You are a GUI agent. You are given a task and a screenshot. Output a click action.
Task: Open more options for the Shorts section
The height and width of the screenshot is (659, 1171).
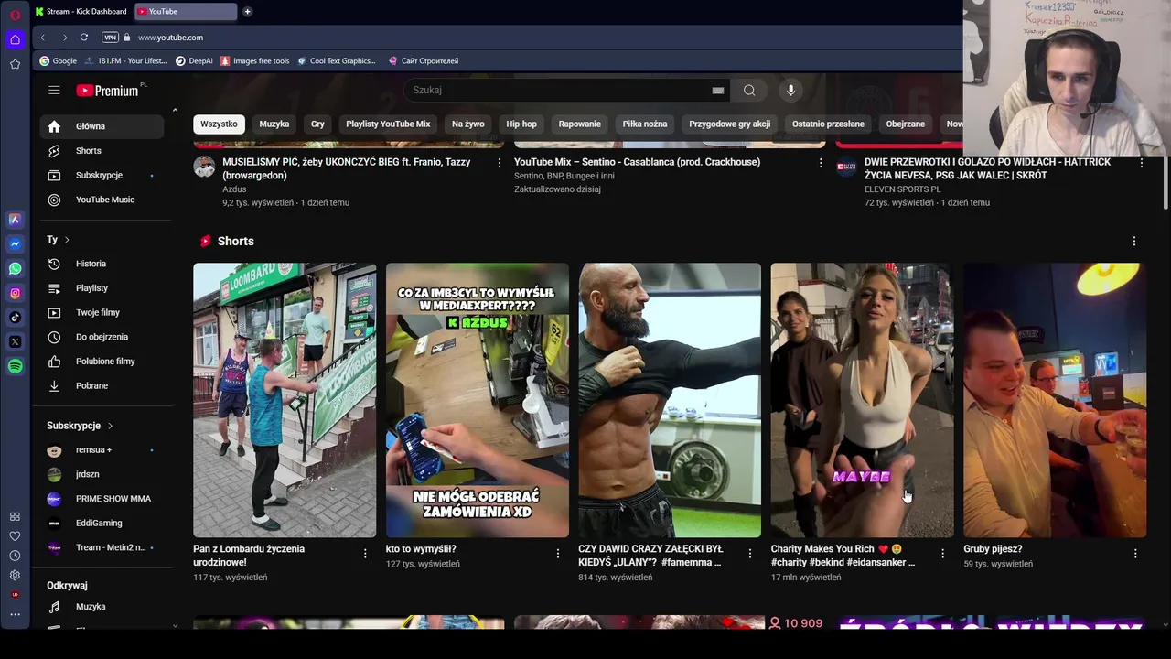click(x=1134, y=241)
